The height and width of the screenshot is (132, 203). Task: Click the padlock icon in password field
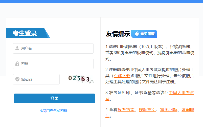(x=17, y=64)
